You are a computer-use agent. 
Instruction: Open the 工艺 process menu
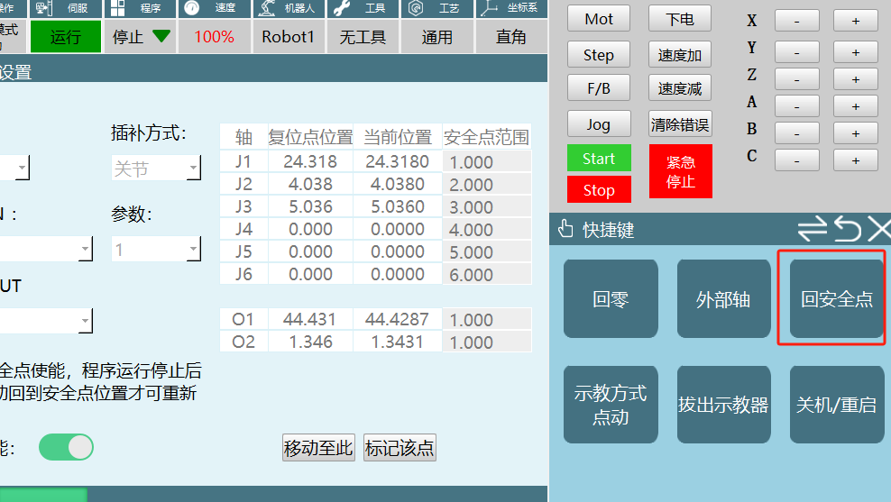(437, 8)
